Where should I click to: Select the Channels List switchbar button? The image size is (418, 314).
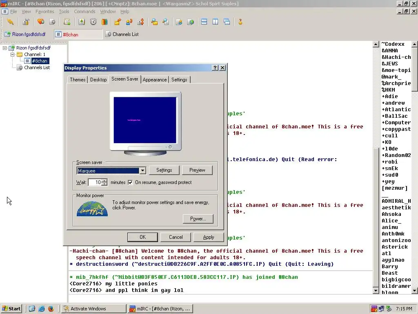[x=122, y=34]
